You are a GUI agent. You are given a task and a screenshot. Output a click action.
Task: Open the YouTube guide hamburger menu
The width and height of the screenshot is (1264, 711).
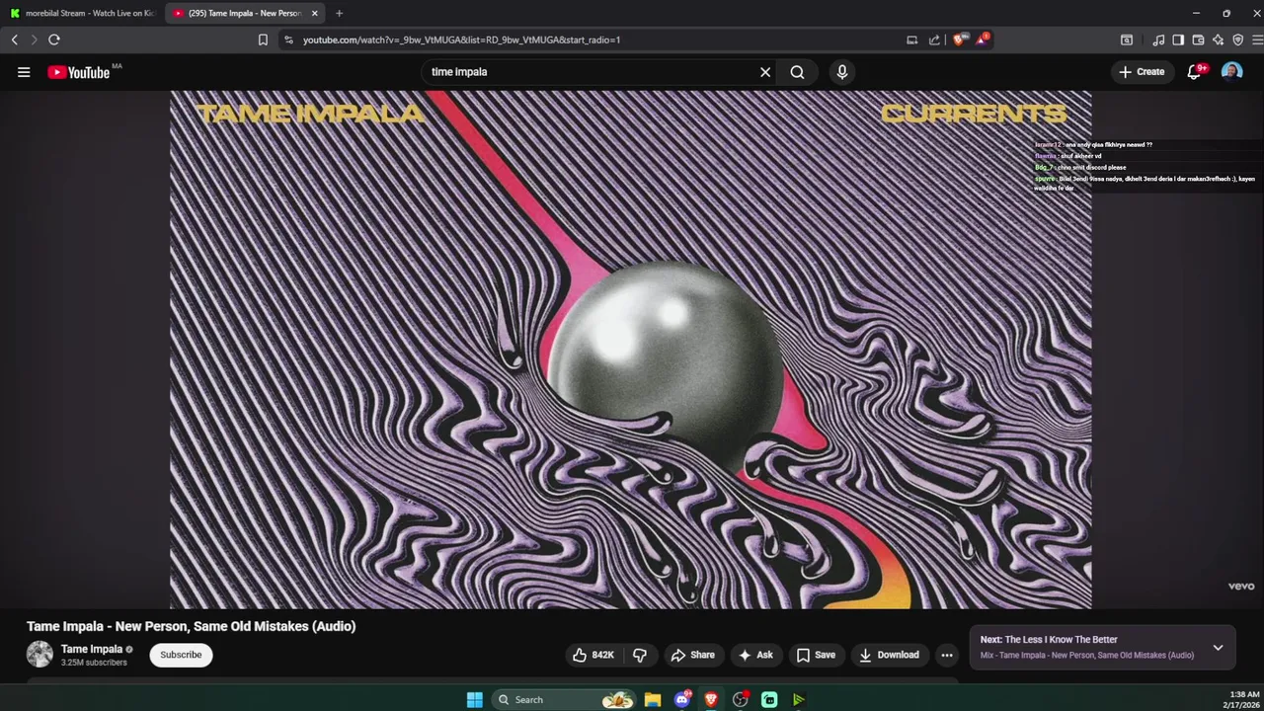24,72
